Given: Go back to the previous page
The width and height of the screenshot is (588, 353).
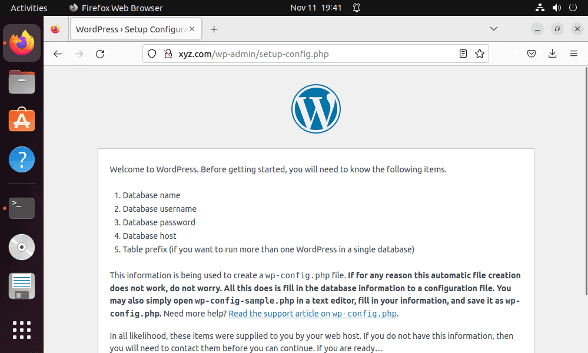Looking at the screenshot, I should pos(57,54).
